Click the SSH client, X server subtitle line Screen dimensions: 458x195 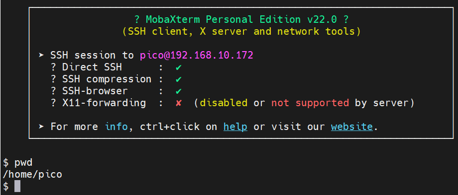(x=241, y=31)
